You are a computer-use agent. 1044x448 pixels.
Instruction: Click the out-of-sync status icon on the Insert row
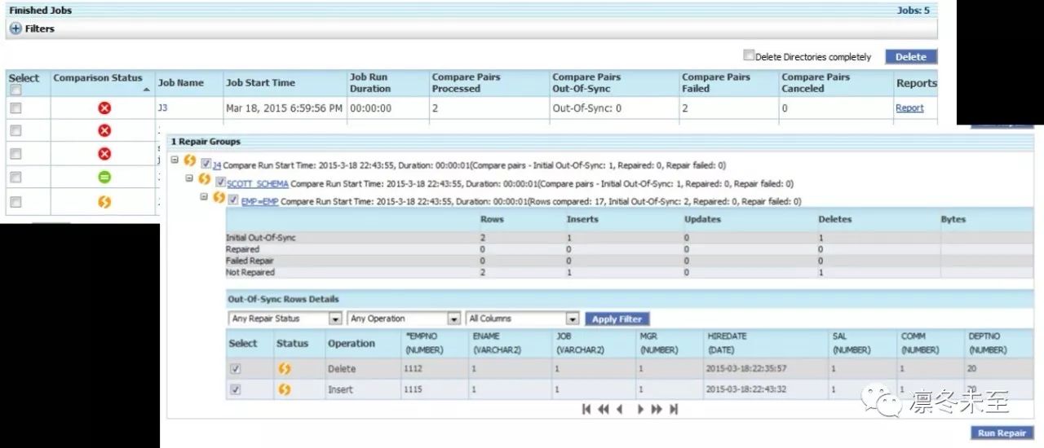click(285, 390)
